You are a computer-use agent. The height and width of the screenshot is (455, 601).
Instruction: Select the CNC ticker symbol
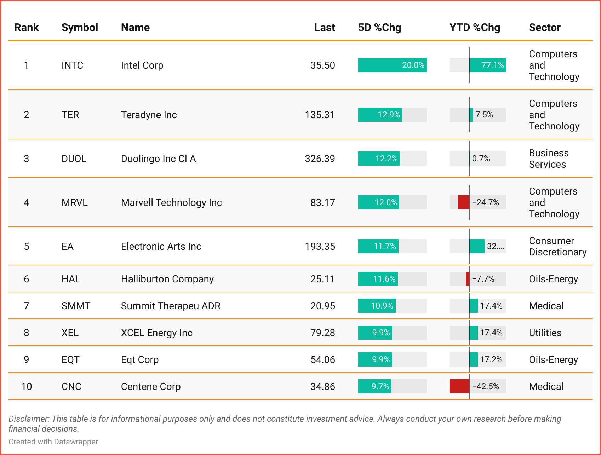[x=71, y=387]
